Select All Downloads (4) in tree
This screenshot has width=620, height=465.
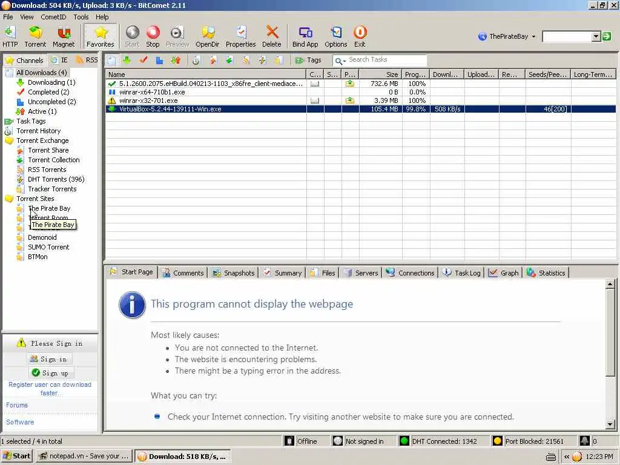[42, 73]
